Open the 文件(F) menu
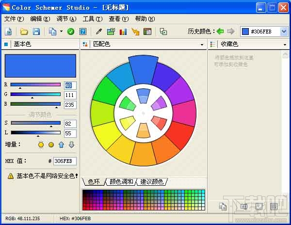Viewport: 291px width, 225px height. [x=14, y=19]
